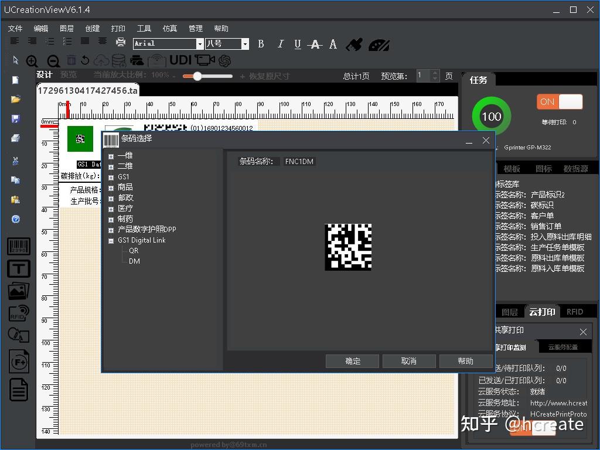Toggle bold text formatting
The height and width of the screenshot is (450, 600).
(x=261, y=45)
